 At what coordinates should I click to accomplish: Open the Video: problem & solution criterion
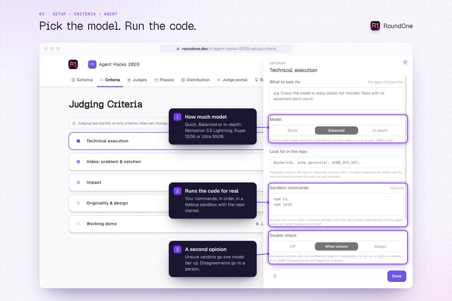(166, 161)
